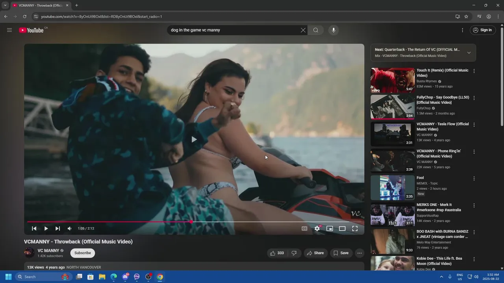
Task: Open VCMANNY Phone Ring'in' video title
Action: point(439,154)
